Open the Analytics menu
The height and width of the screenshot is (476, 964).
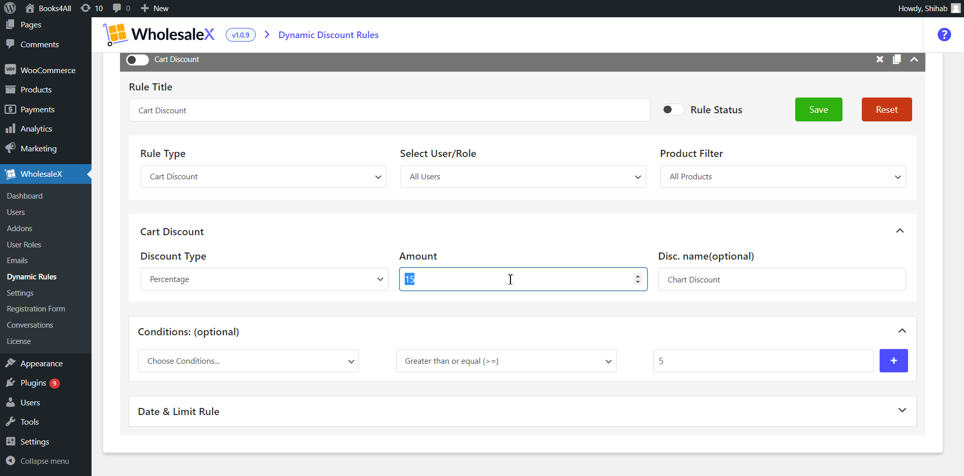click(x=46, y=129)
